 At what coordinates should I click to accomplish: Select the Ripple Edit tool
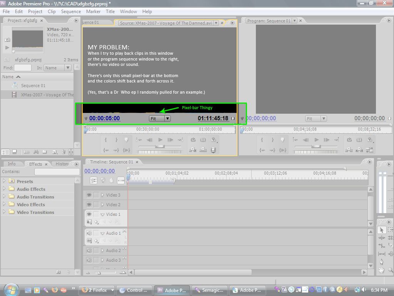coord(381,237)
